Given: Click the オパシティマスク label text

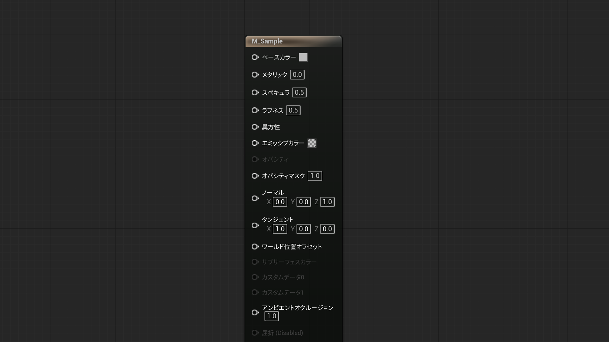Looking at the screenshot, I should pyautogui.click(x=283, y=176).
